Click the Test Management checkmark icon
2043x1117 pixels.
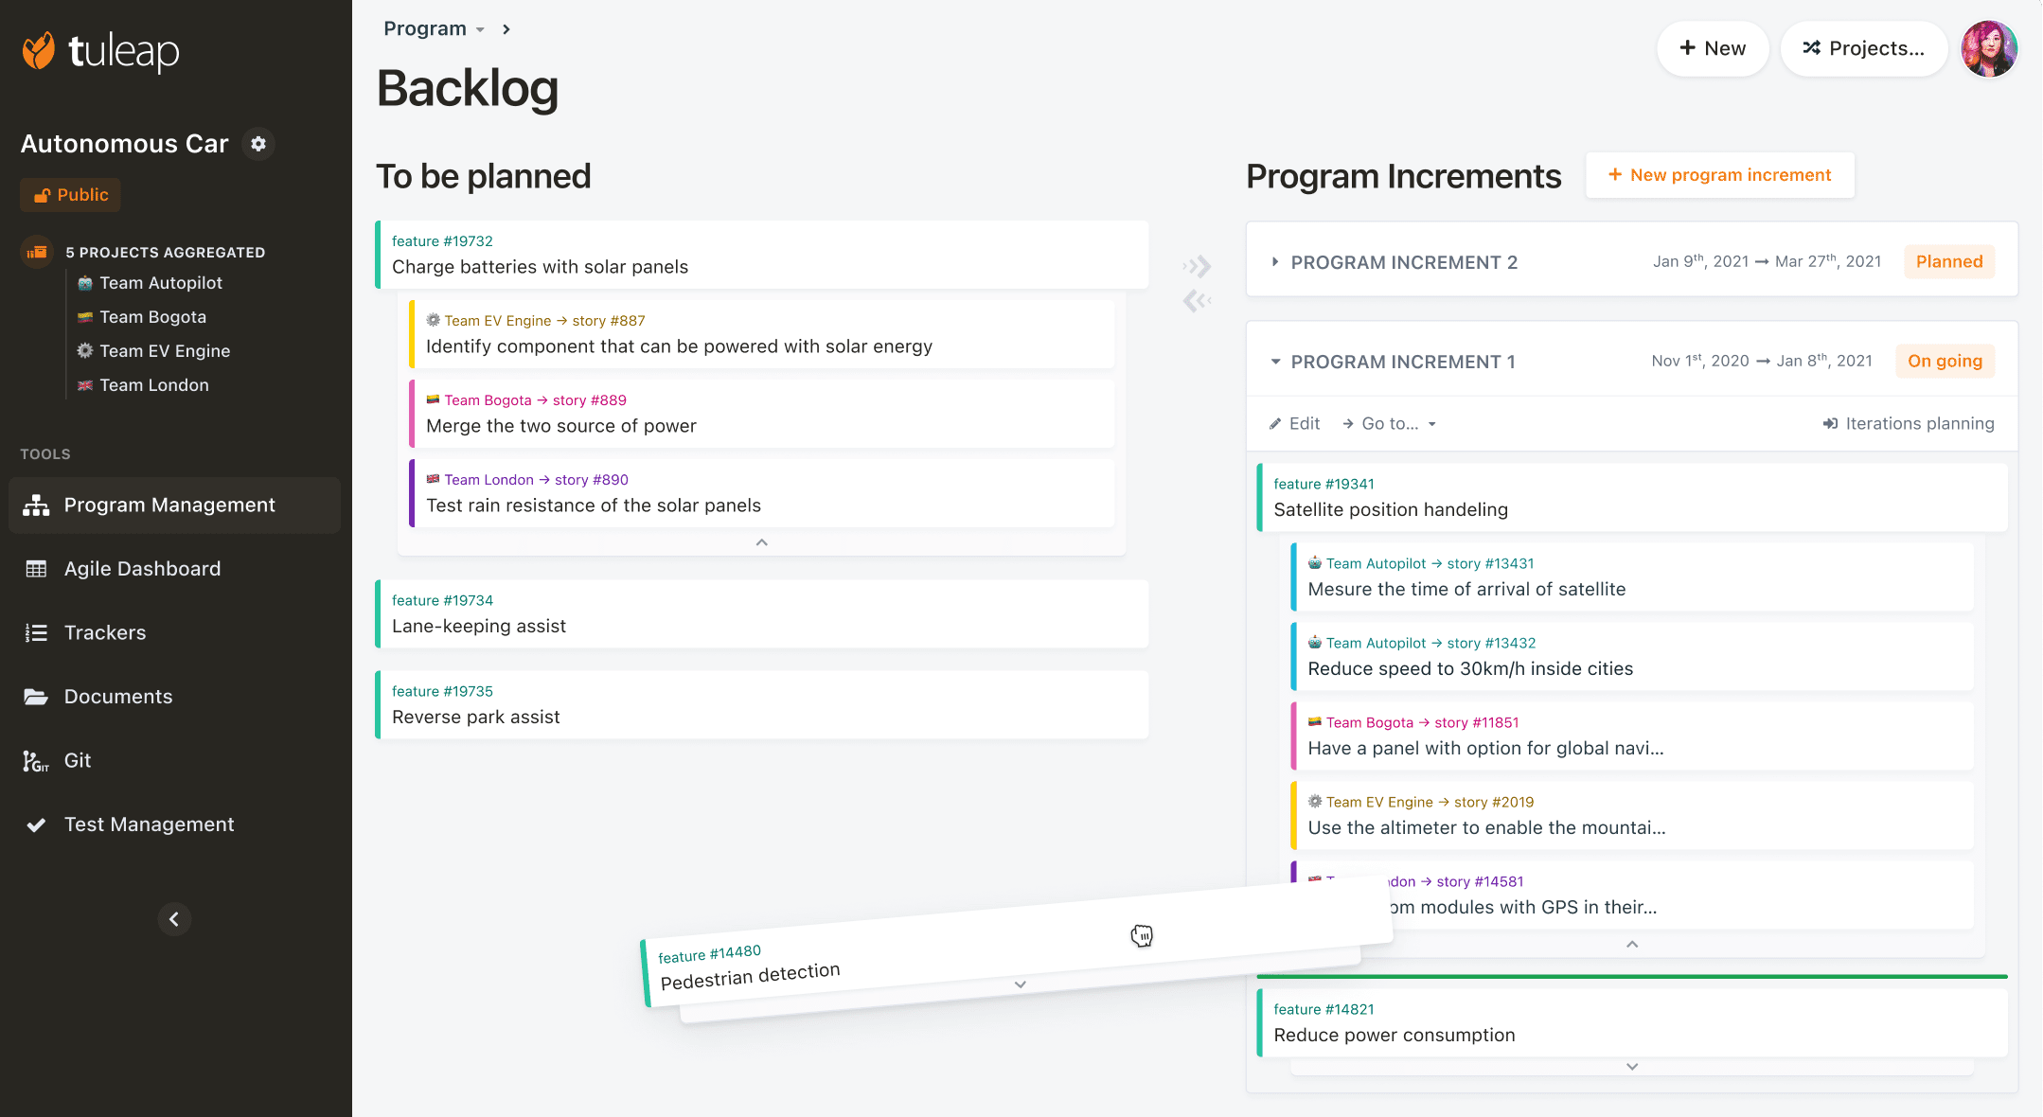coord(36,824)
